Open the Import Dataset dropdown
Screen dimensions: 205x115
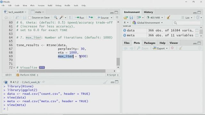coord(140,18)
